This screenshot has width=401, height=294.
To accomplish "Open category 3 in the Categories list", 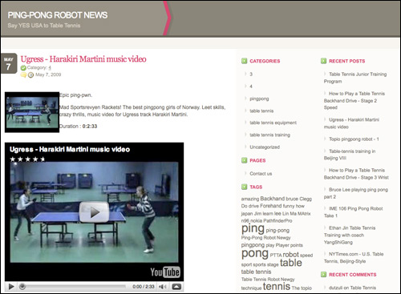I will pos(251,75).
